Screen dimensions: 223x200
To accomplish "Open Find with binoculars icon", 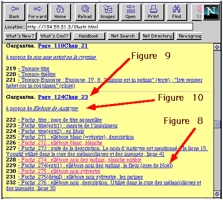I will (177, 12).
